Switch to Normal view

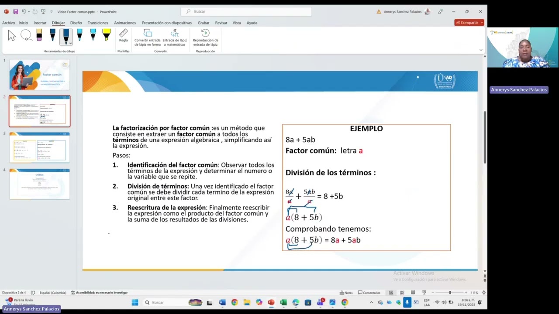point(391,293)
